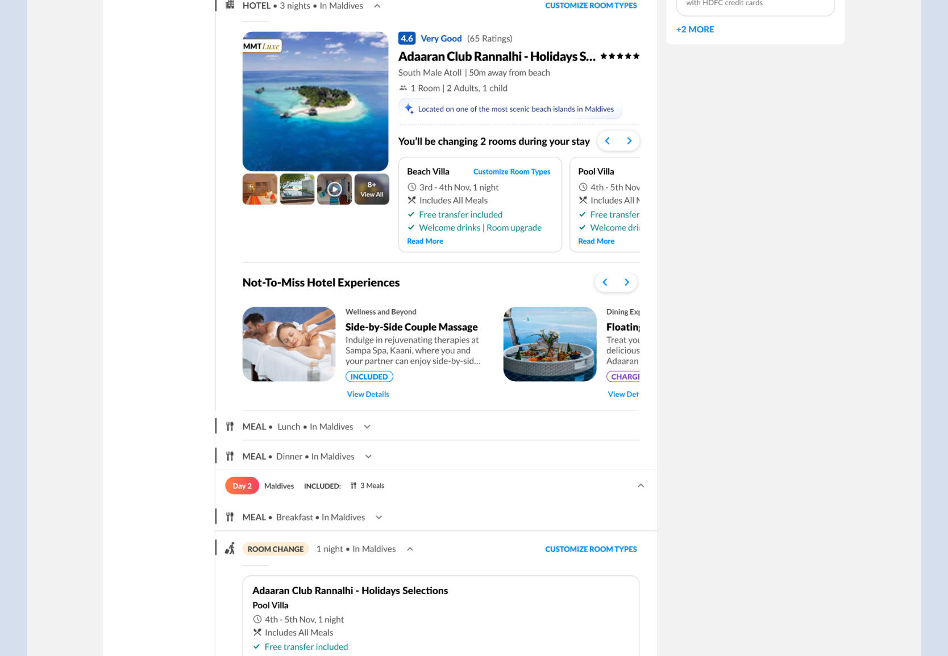Screen dimensions: 948x656
Task: Click 1 Room 2 Adults 1 child text
Action: point(459,88)
